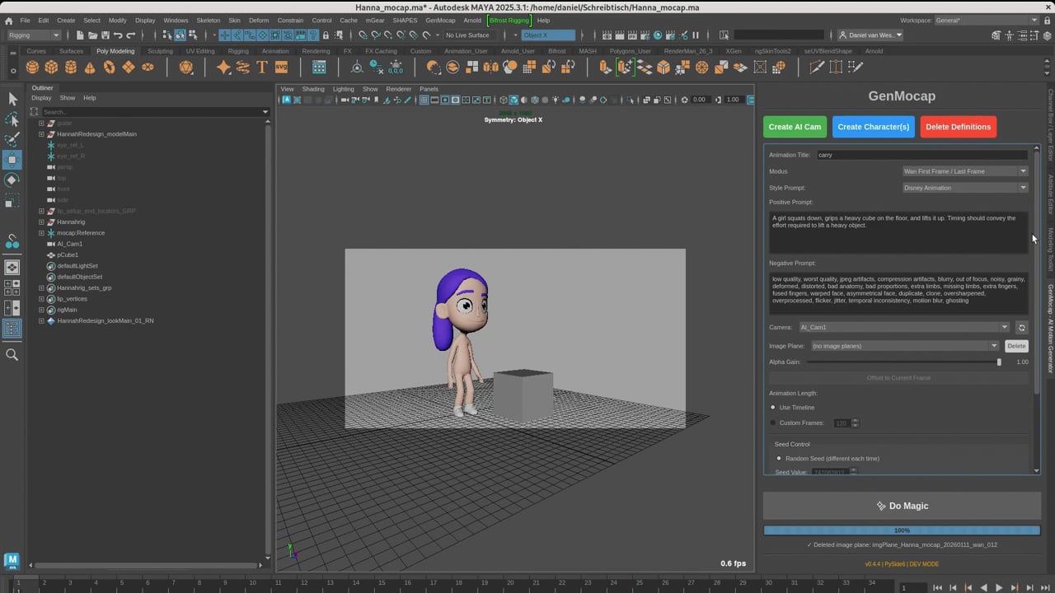Select the Use Timeline radio button
This screenshot has width=1055, height=593.
(773, 408)
